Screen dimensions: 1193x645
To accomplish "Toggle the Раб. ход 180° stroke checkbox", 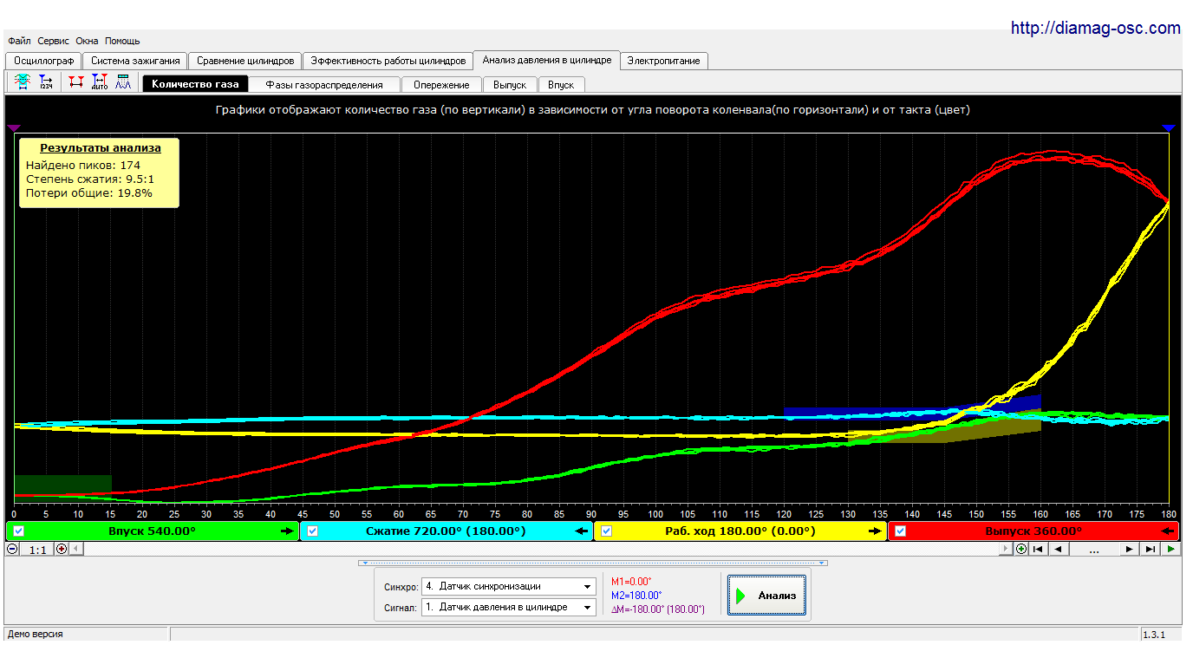I will coord(607,531).
